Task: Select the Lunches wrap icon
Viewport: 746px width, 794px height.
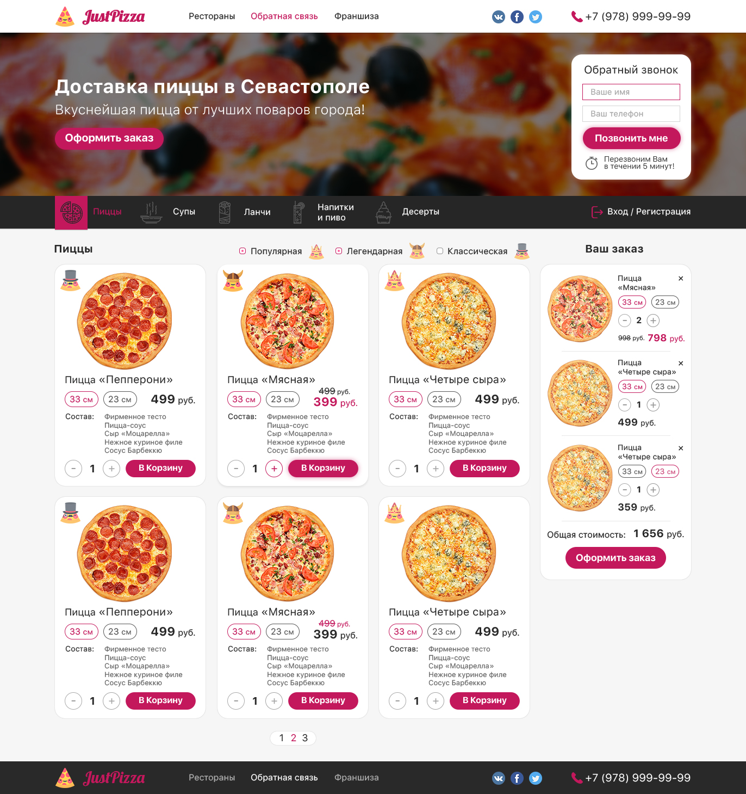Action: (x=225, y=212)
